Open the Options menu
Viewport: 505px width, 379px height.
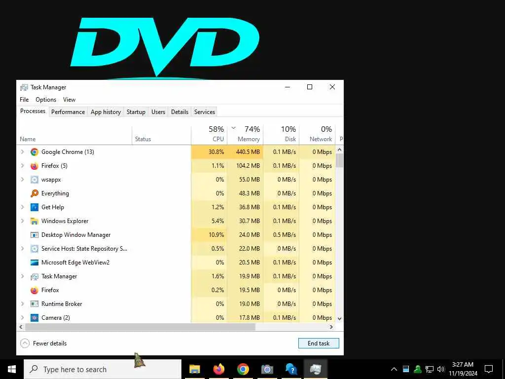(x=46, y=100)
